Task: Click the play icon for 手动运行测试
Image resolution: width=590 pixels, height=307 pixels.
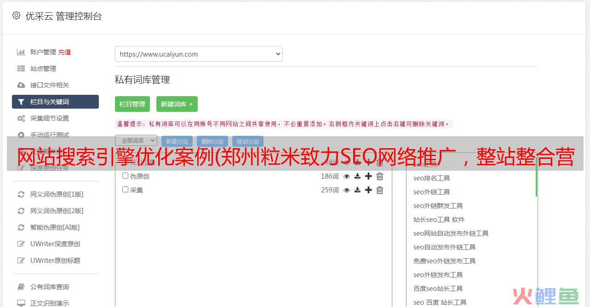Action: click(x=21, y=135)
